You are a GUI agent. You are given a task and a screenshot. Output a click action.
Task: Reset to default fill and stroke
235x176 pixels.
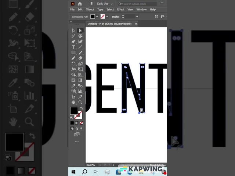click(x=71, y=117)
